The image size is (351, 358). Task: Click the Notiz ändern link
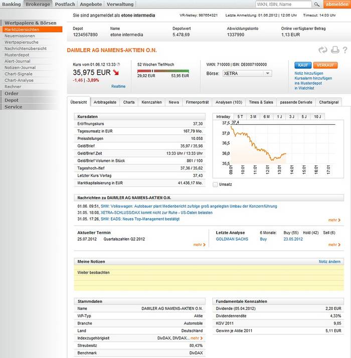click(329, 262)
